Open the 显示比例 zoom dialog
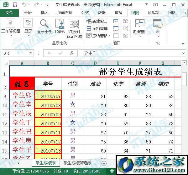The width and height of the screenshot is (188, 175). coord(44,27)
